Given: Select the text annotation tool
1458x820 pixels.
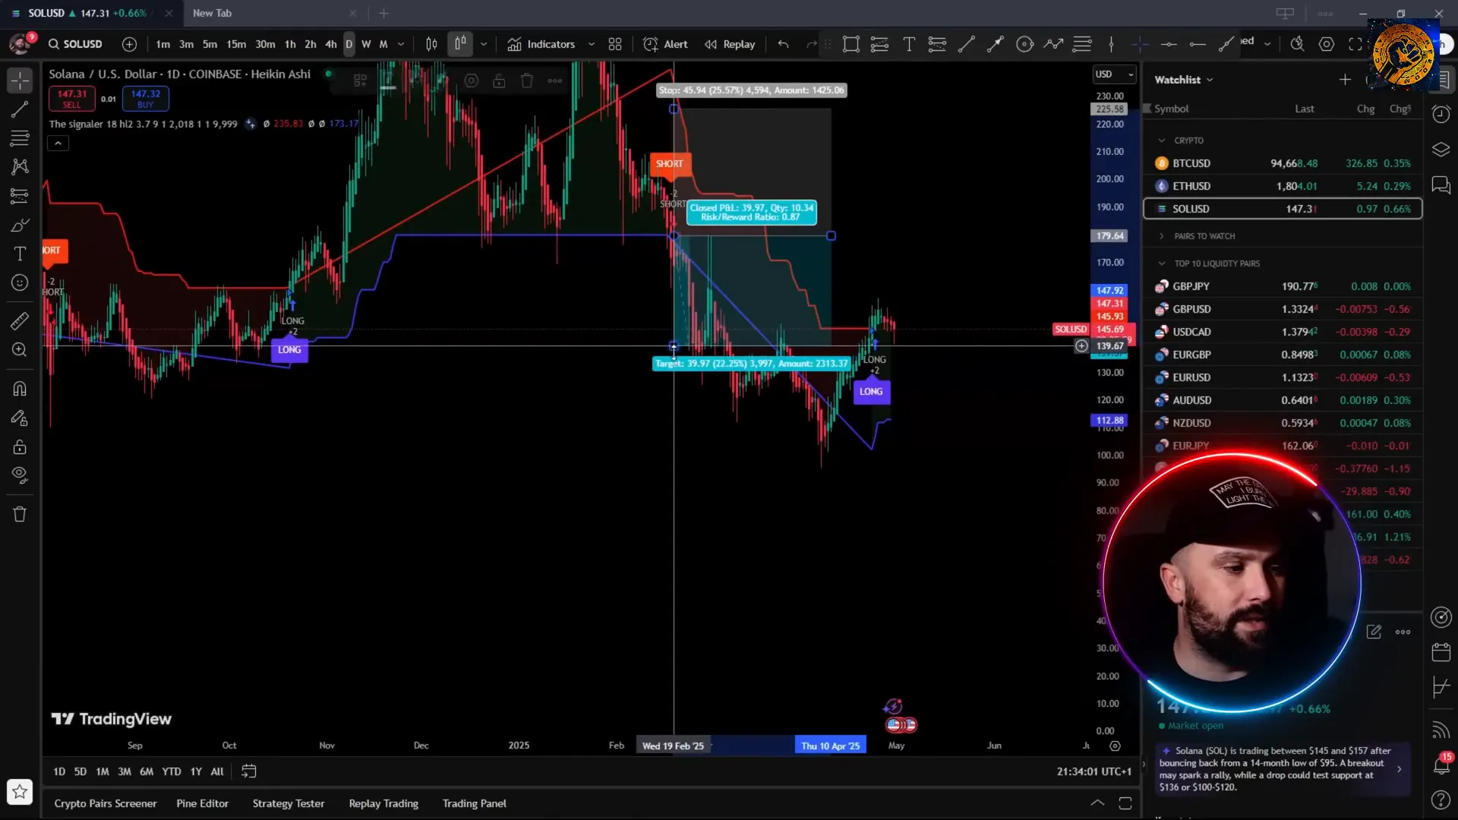Looking at the screenshot, I should pyautogui.click(x=20, y=254).
